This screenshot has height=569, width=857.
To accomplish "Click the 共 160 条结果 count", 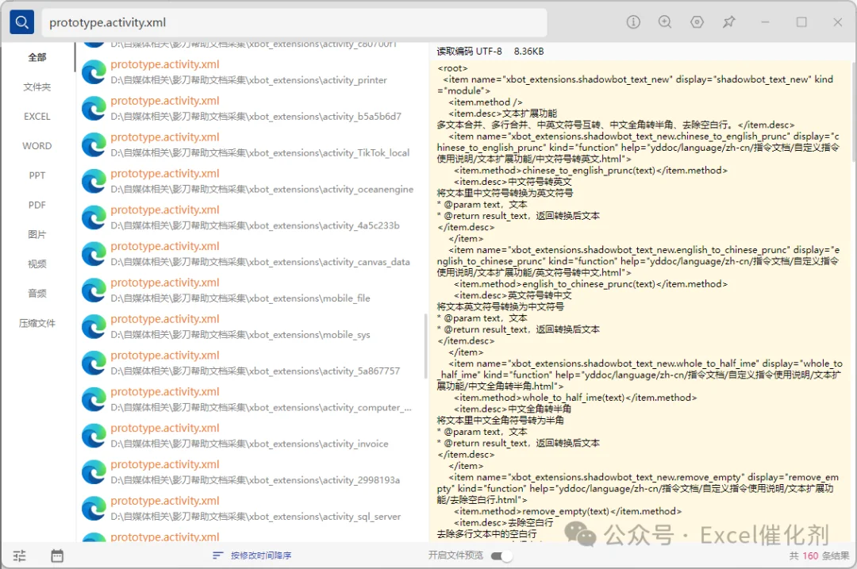I will tap(819, 556).
